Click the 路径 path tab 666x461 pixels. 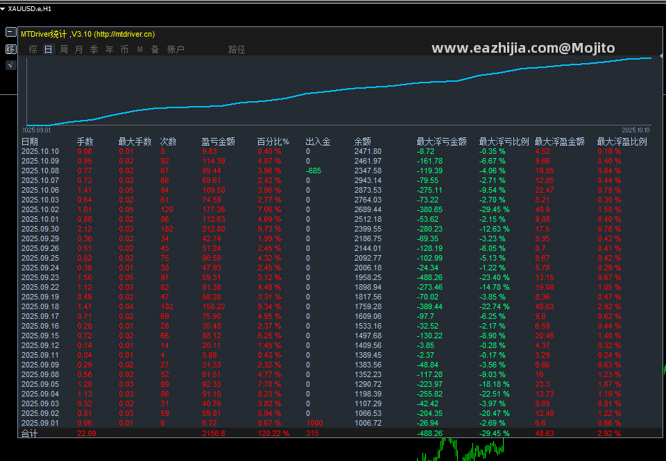(237, 49)
